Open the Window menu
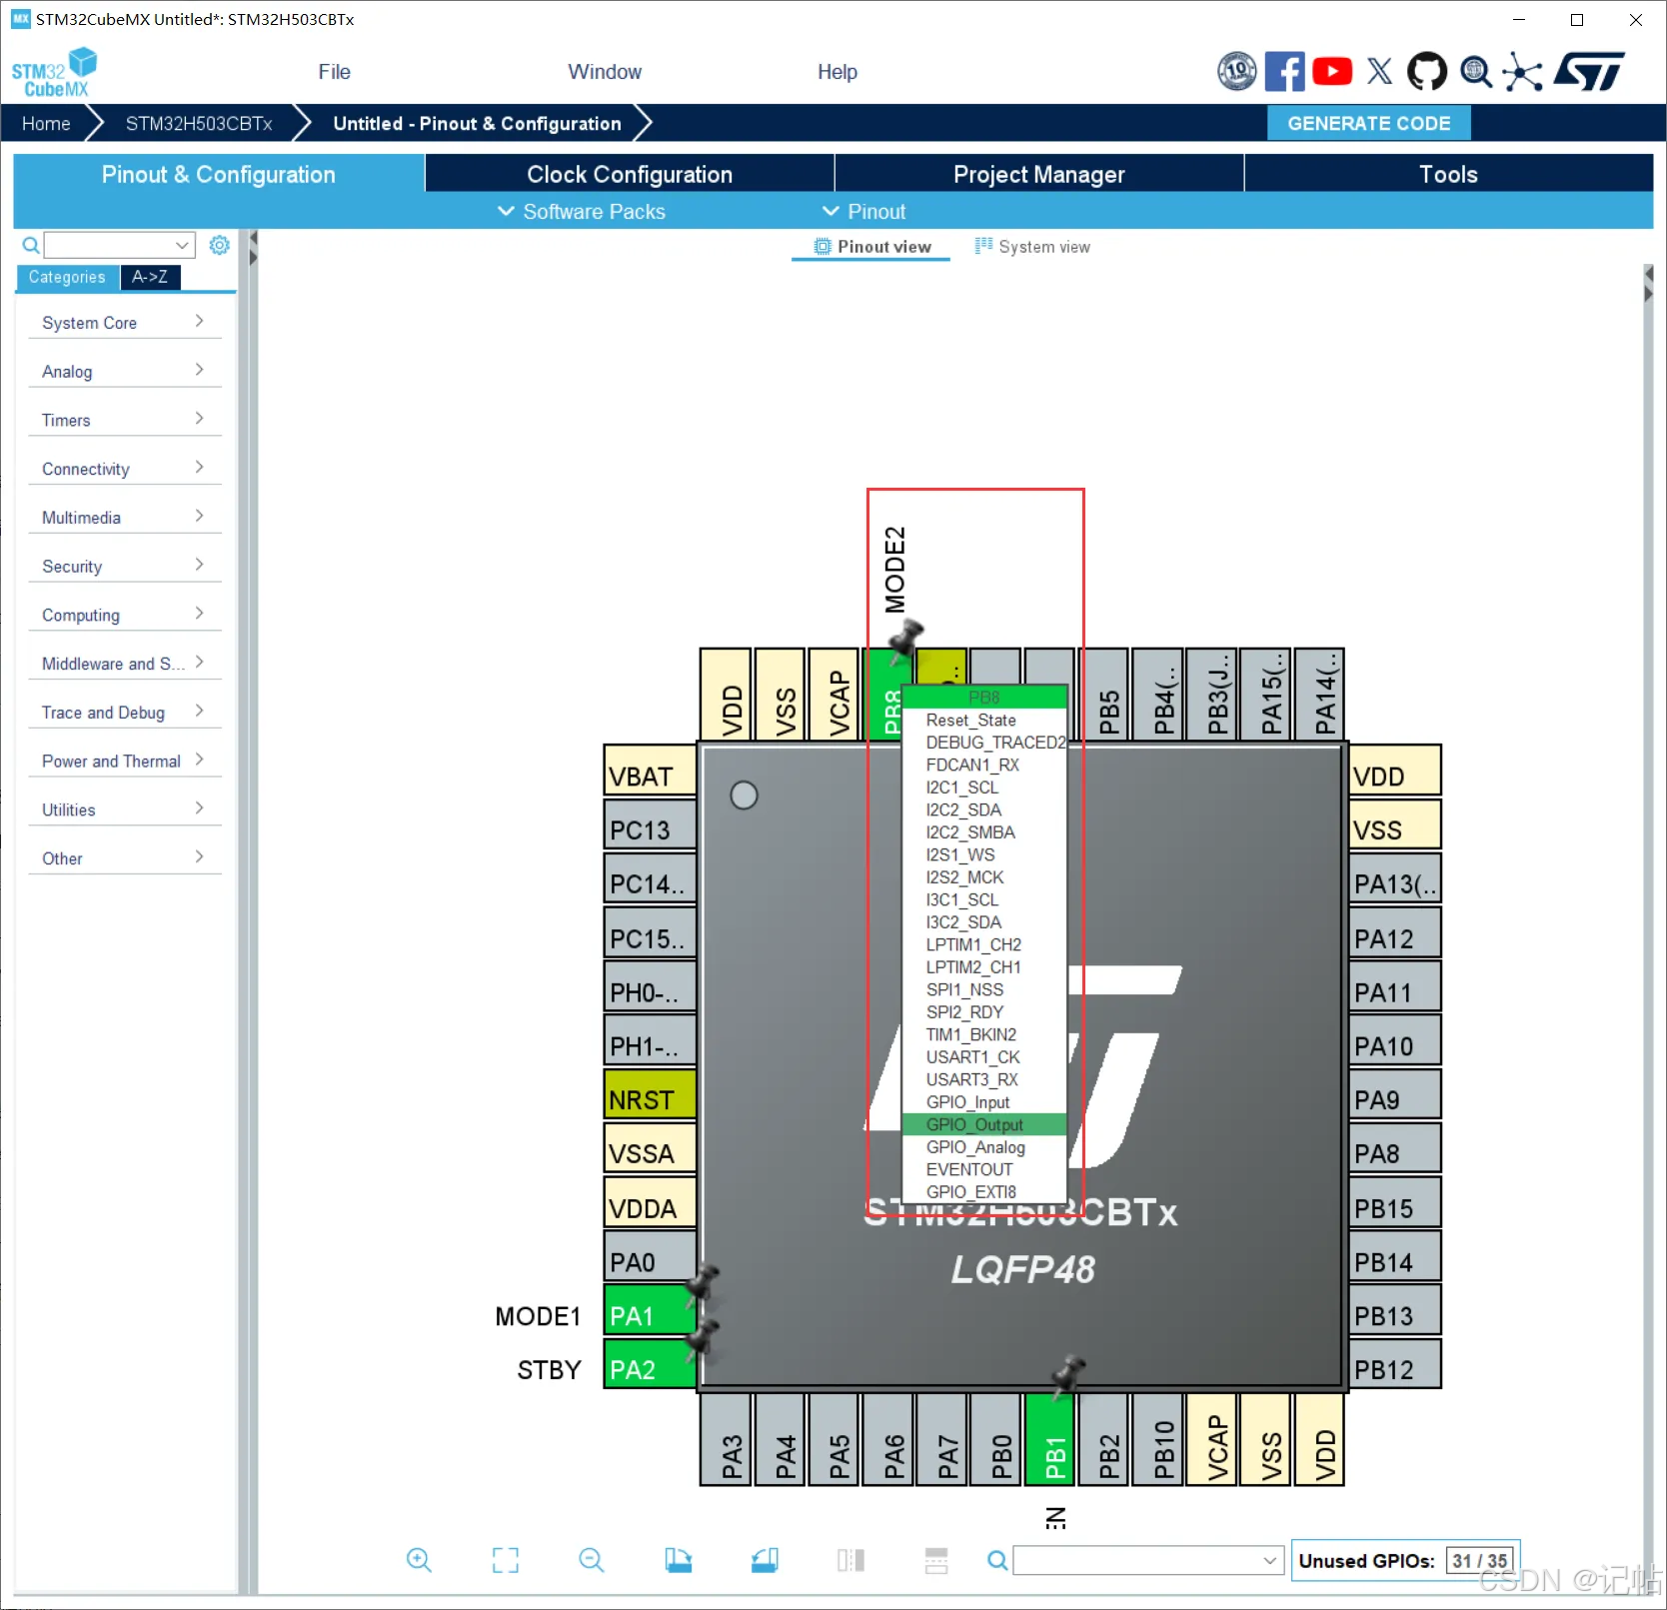Image resolution: width=1667 pixels, height=1610 pixels. coord(605,72)
